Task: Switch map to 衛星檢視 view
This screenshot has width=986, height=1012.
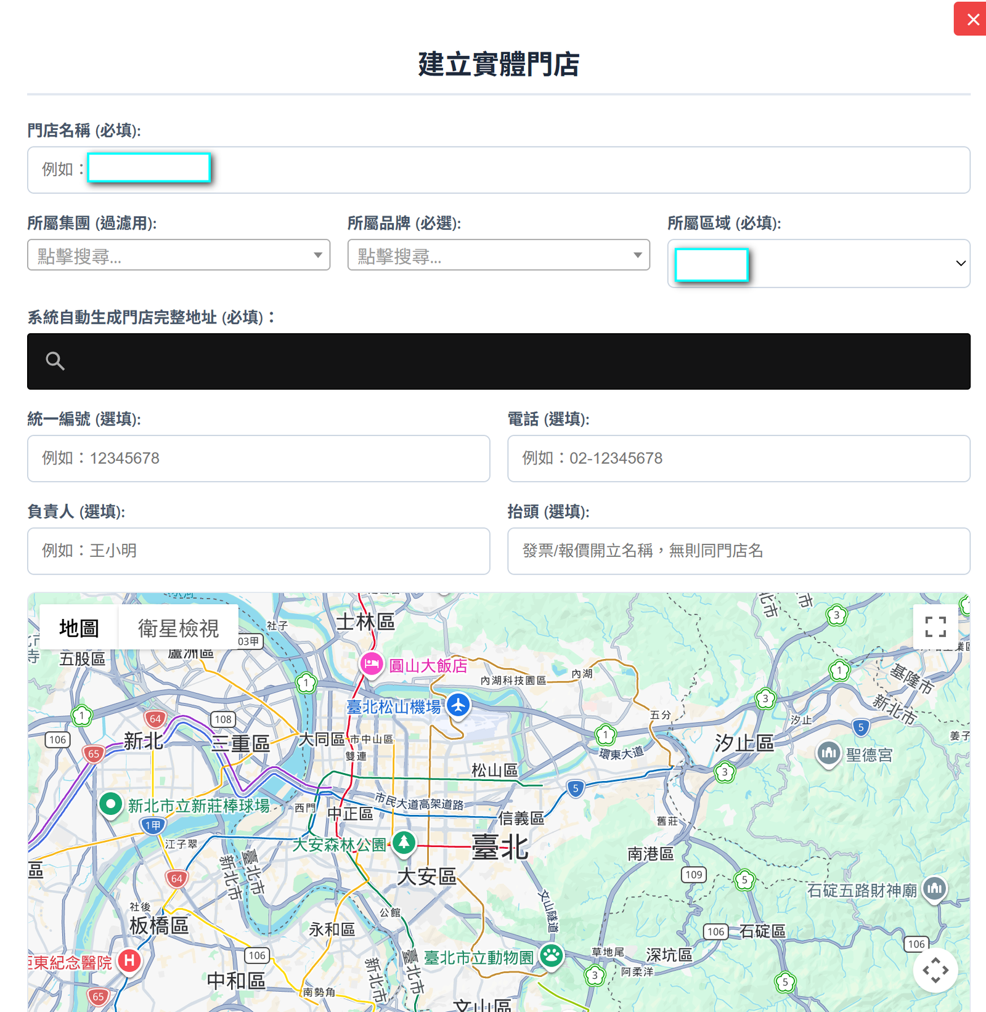Action: pyautogui.click(x=178, y=628)
